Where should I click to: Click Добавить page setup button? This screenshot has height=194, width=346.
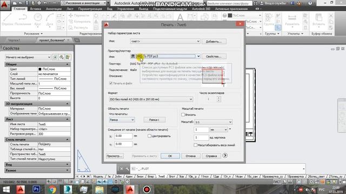coord(214,41)
